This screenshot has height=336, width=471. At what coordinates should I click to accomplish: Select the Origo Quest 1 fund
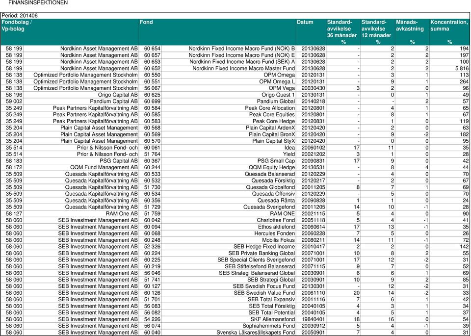click(x=278, y=95)
